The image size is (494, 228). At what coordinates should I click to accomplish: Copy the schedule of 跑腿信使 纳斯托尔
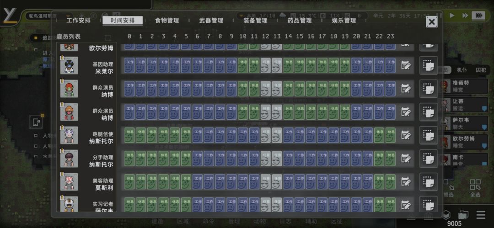429,135
